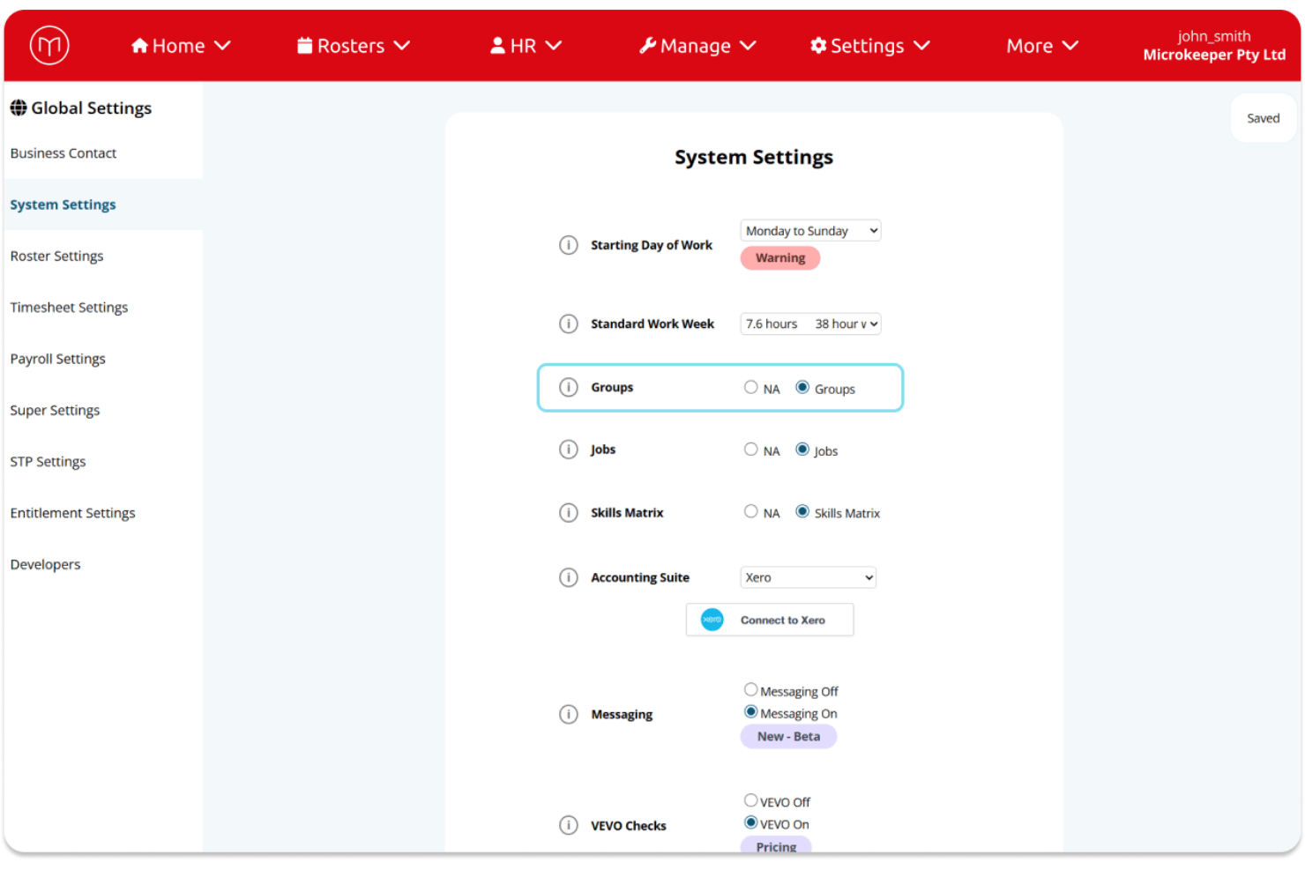Select NA radio for Skills Matrix
1305x870 pixels.
[x=750, y=511]
